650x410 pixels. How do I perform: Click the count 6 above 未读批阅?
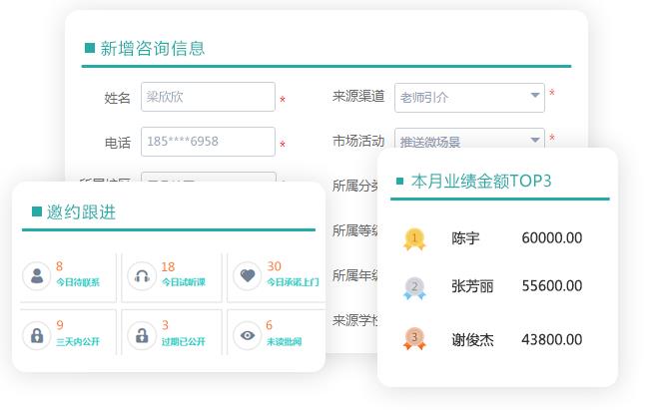269,325
